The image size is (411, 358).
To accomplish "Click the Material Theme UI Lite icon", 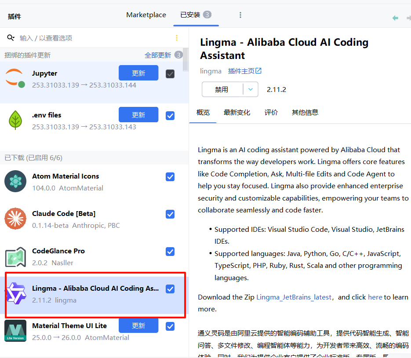I will coord(15,330).
